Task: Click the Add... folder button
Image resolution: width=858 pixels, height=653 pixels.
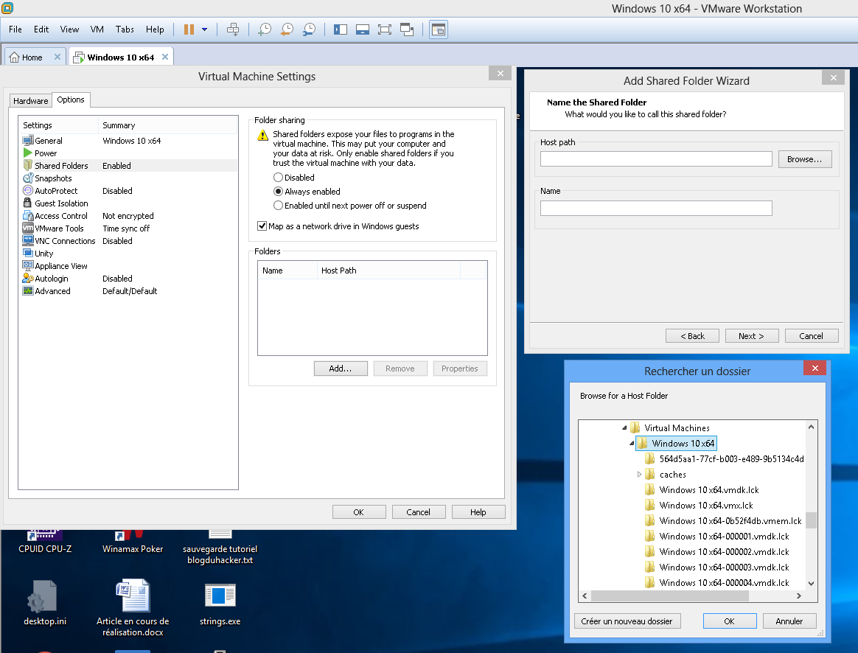Action: click(341, 369)
